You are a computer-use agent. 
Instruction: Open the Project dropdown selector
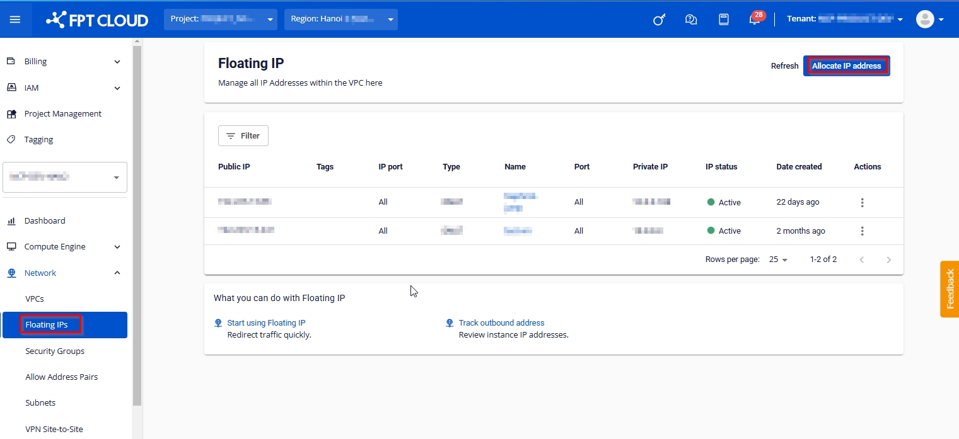tap(221, 20)
